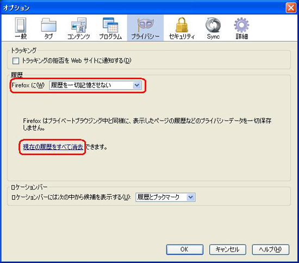Click the キャンセル button

227,249
